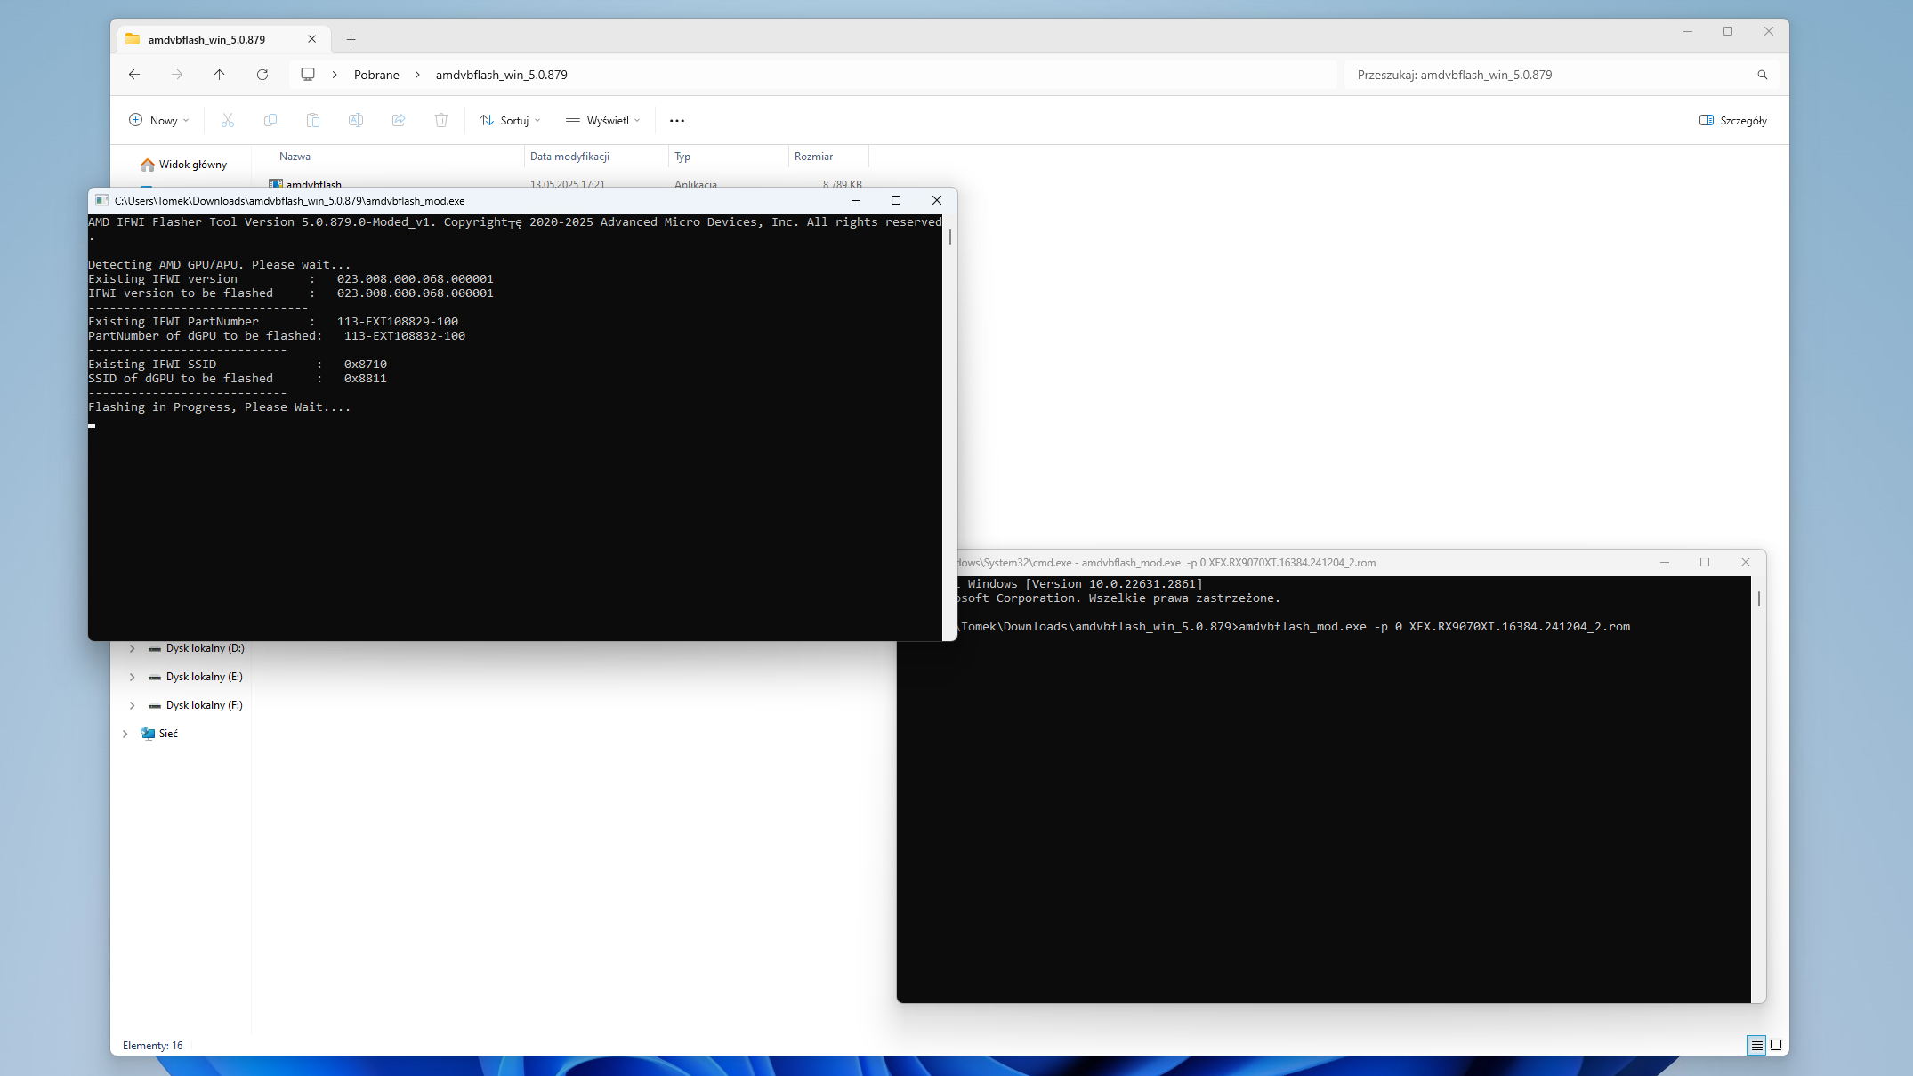The height and width of the screenshot is (1076, 1913).
Task: Refresh the folder view
Action: [x=262, y=75]
